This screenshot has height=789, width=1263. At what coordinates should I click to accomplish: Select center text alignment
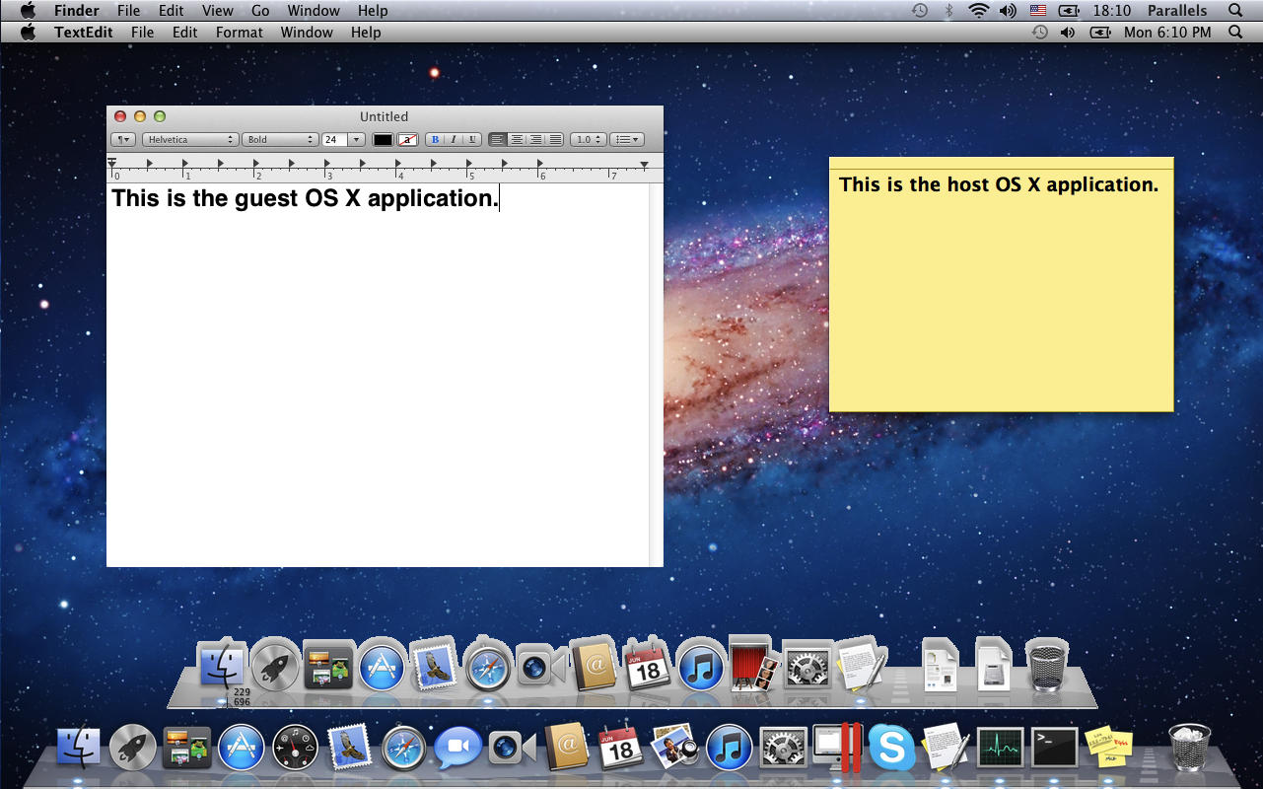[516, 139]
